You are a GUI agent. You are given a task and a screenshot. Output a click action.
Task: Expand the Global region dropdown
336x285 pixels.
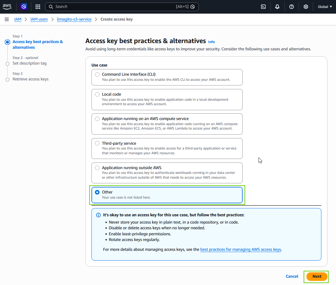point(325,7)
